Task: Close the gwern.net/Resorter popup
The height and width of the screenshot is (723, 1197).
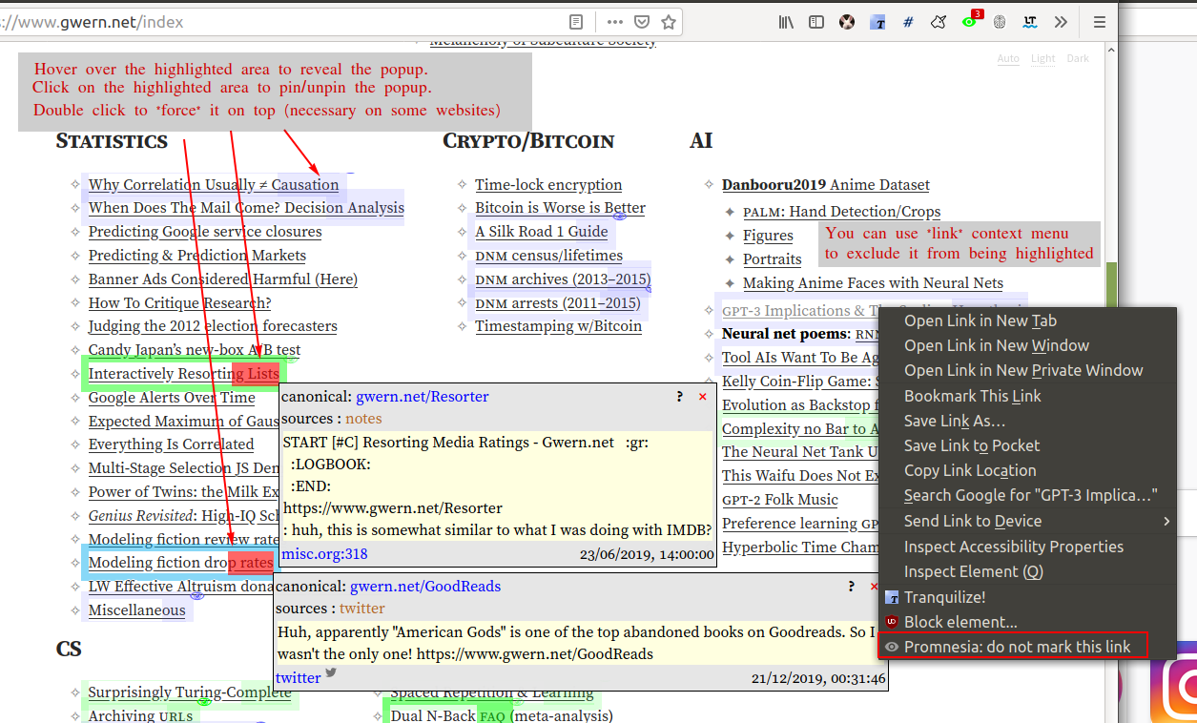Action: click(x=703, y=397)
